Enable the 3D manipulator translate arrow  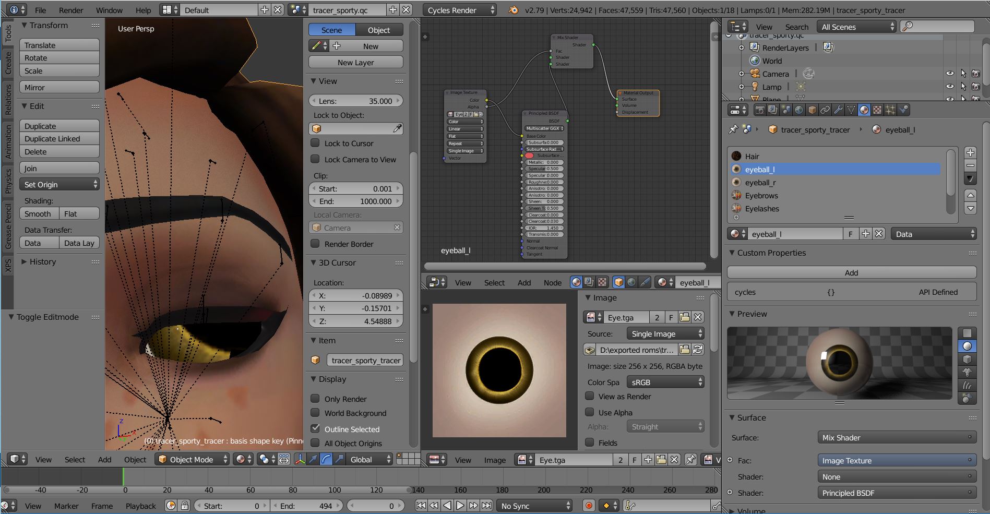313,459
